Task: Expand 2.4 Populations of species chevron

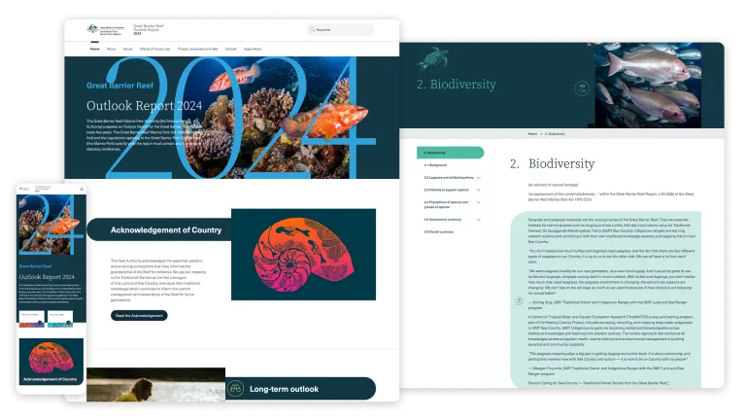Action: point(479,202)
